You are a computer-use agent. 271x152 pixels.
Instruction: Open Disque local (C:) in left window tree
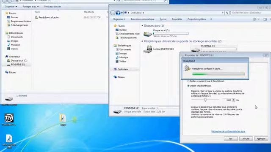[x=17, y=60]
